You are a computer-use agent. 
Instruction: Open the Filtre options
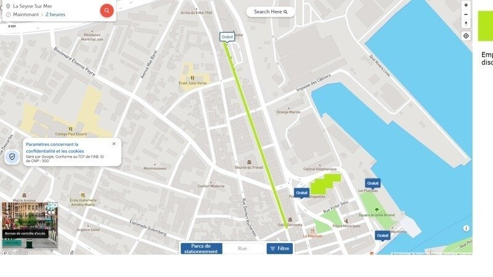tap(280, 249)
